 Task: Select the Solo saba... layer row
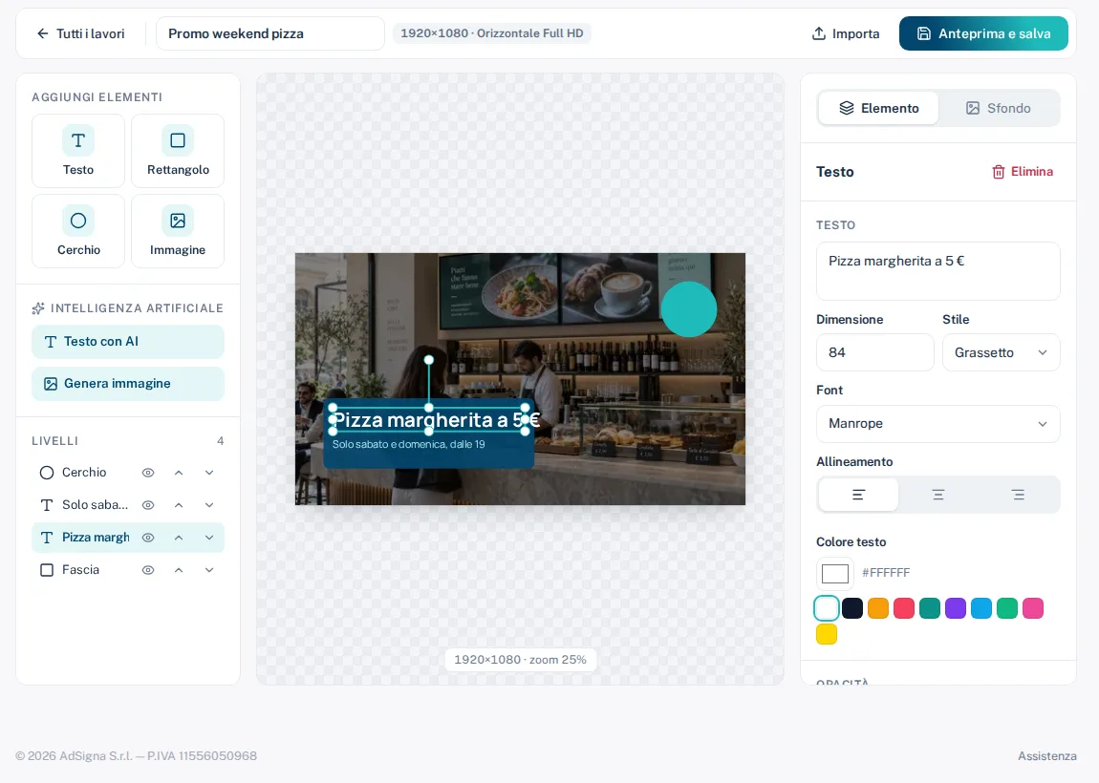pyautogui.click(x=127, y=505)
